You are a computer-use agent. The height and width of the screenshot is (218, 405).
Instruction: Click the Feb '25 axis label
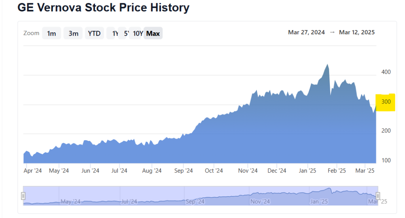[337, 171]
